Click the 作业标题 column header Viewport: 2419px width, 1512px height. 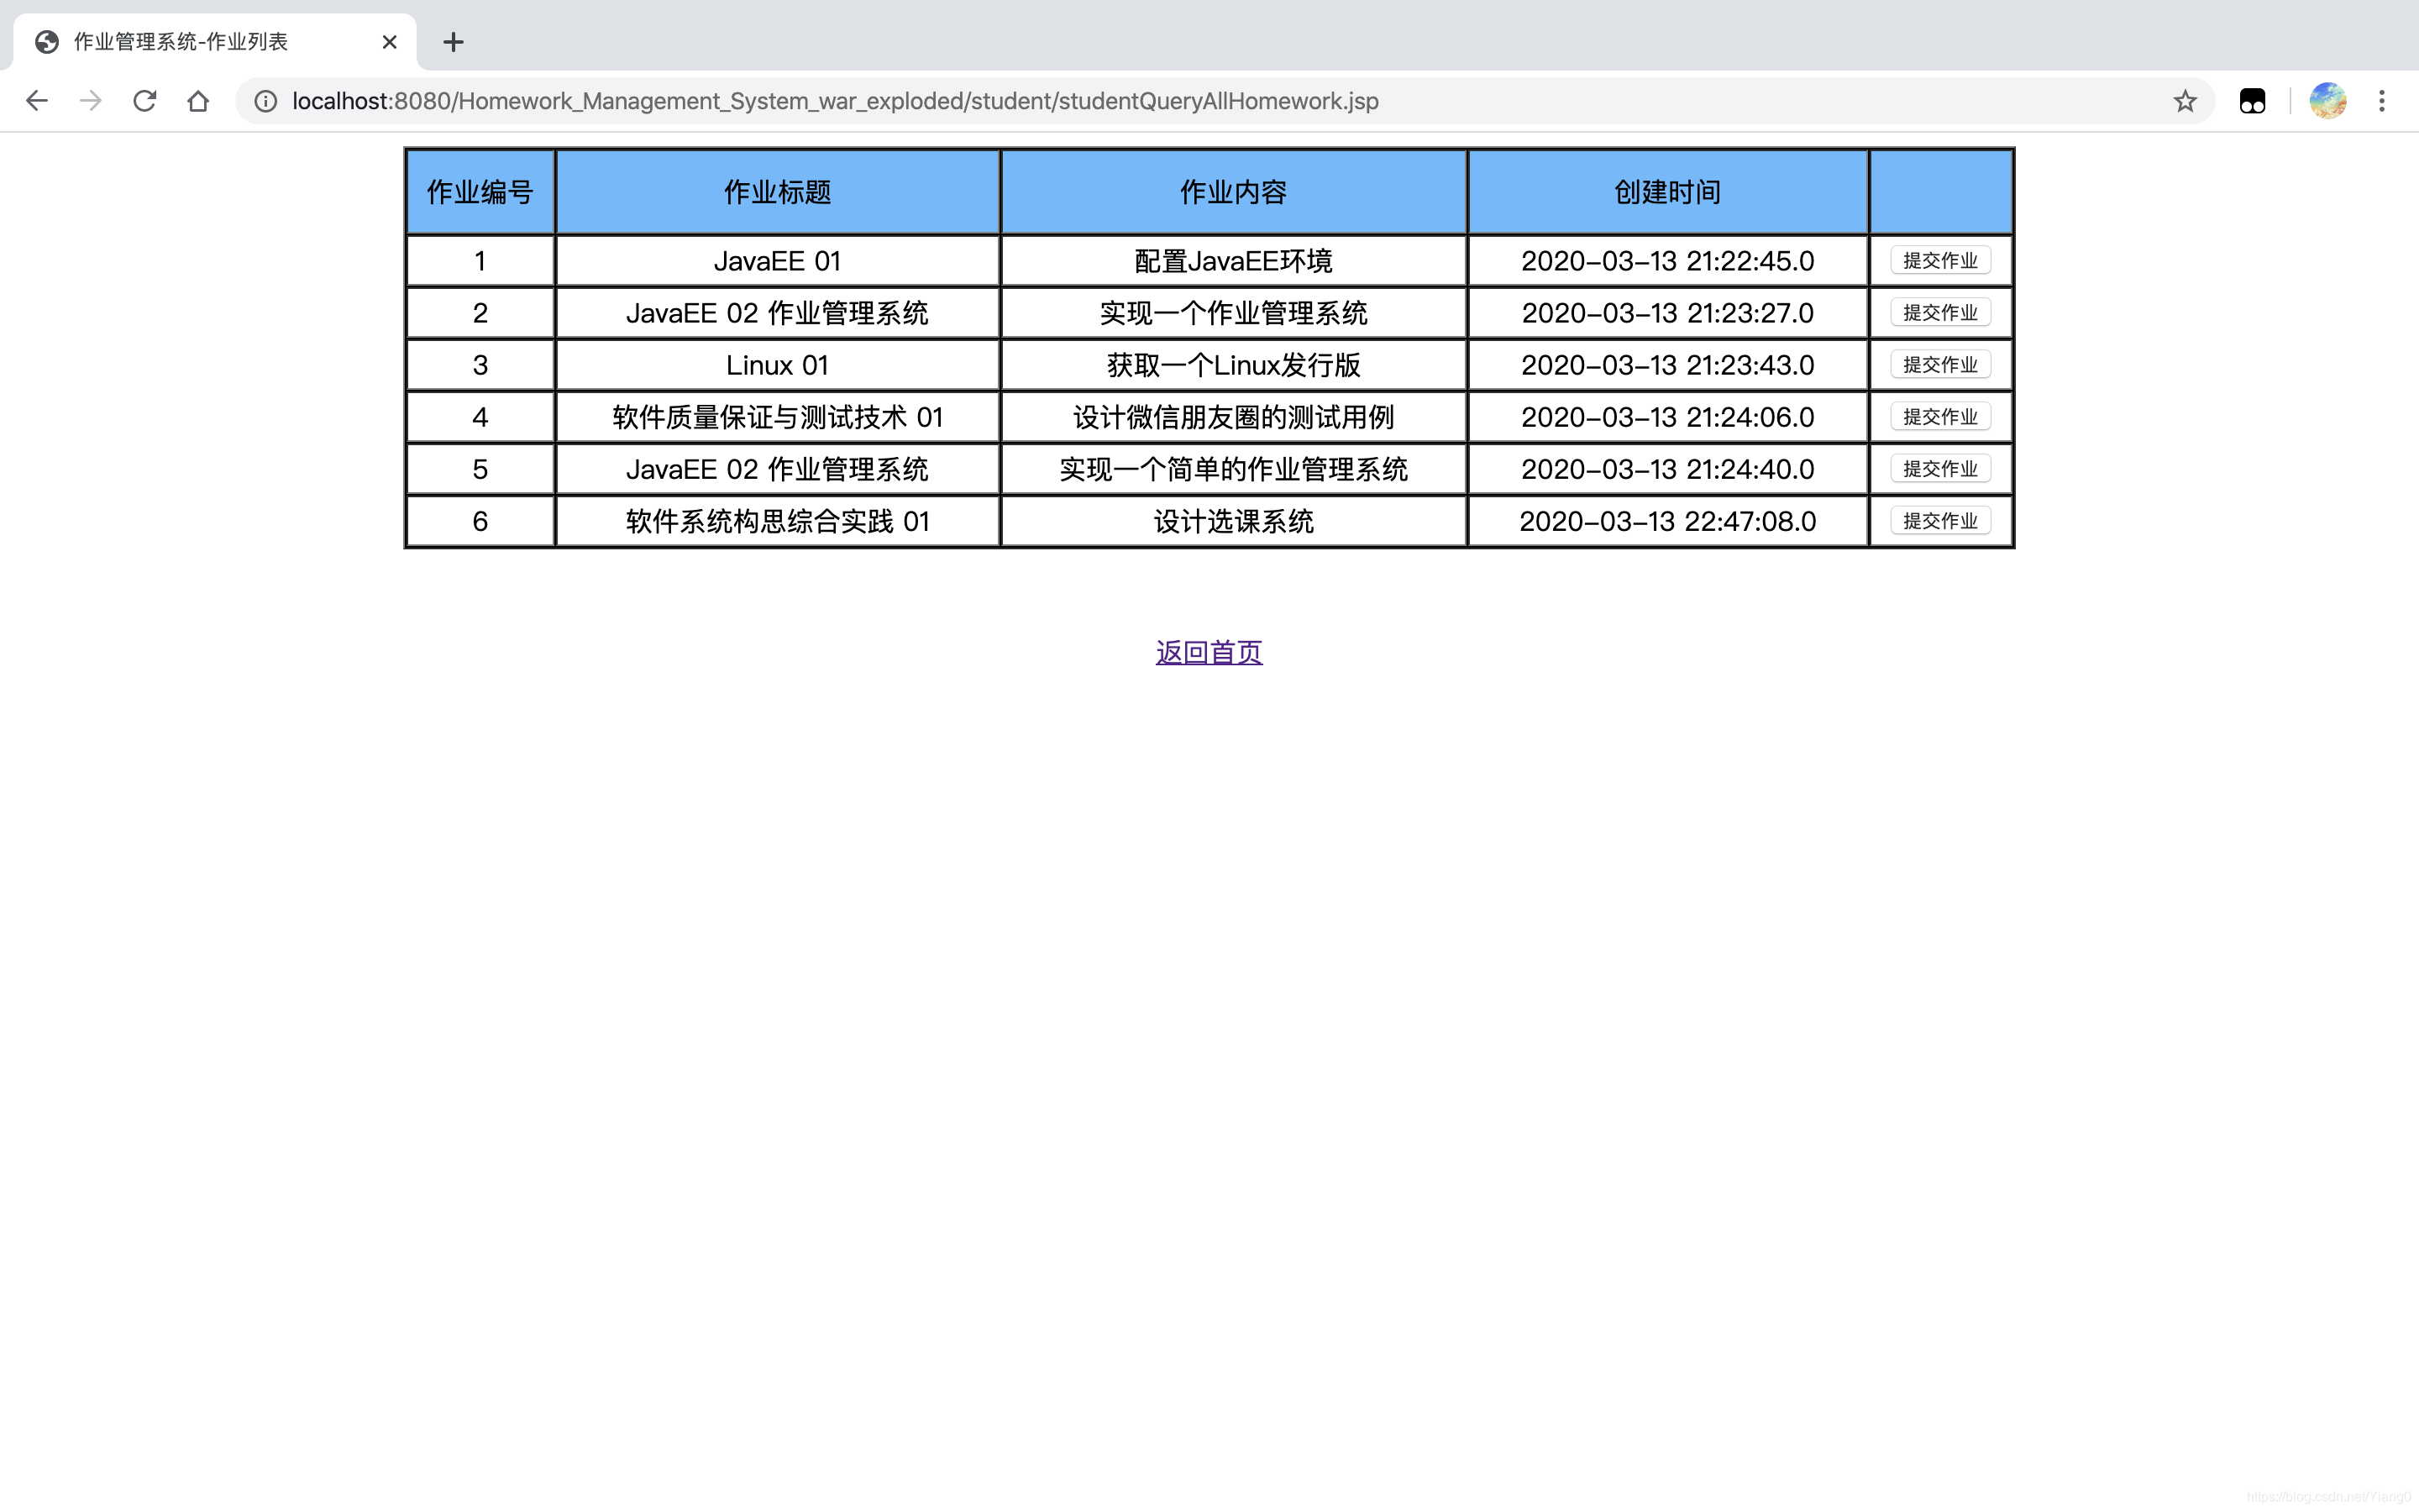(x=778, y=192)
